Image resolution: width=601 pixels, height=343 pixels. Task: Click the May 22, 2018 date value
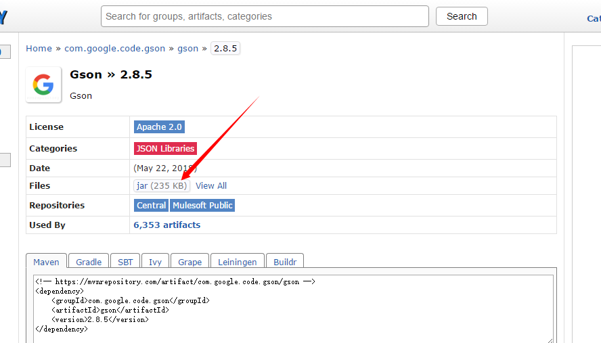tap(165, 168)
